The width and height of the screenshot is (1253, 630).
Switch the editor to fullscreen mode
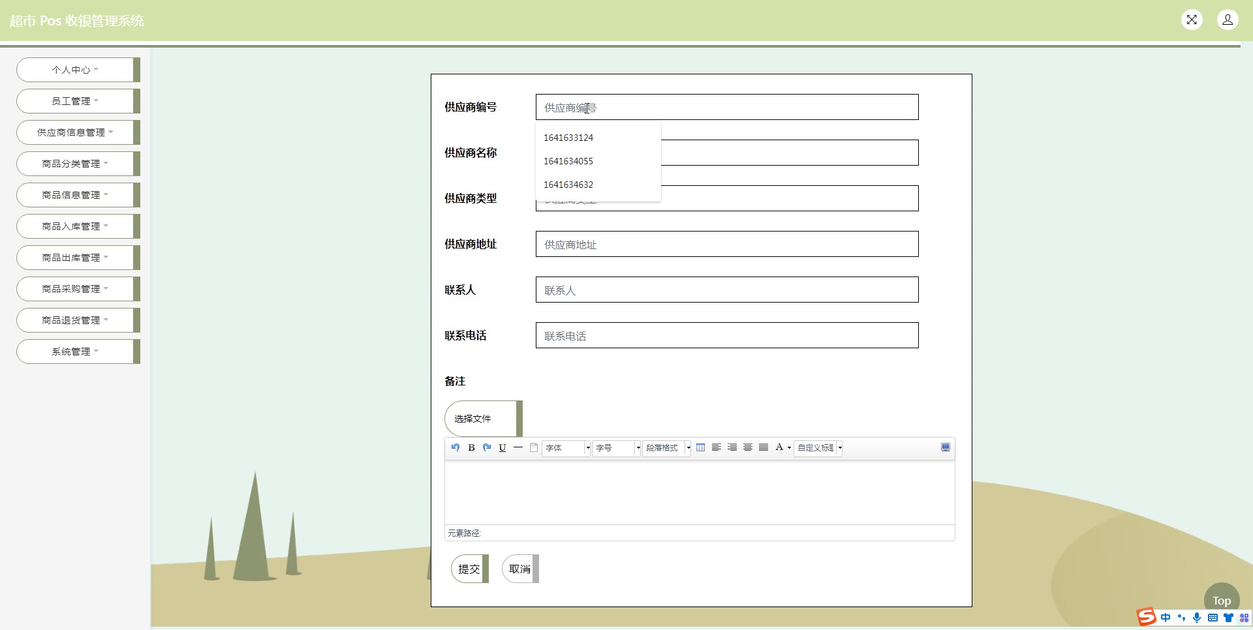[946, 447]
